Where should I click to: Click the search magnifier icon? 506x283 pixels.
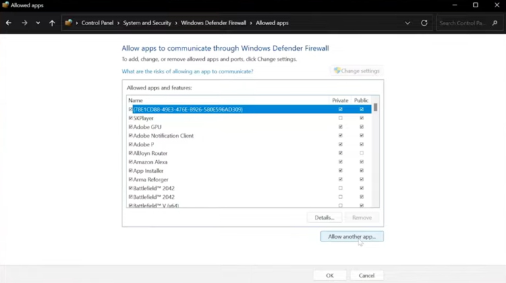pyautogui.click(x=495, y=23)
